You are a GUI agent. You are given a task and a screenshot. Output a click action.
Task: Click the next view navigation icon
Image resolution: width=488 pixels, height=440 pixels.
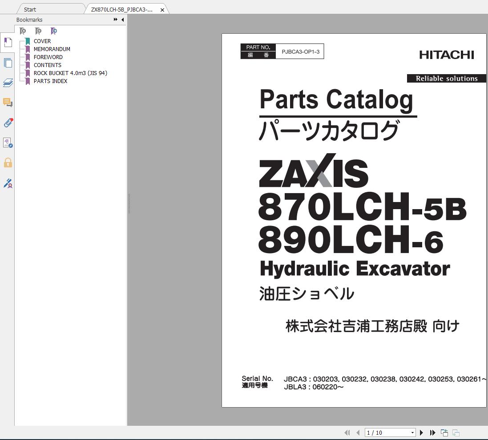click(x=456, y=432)
